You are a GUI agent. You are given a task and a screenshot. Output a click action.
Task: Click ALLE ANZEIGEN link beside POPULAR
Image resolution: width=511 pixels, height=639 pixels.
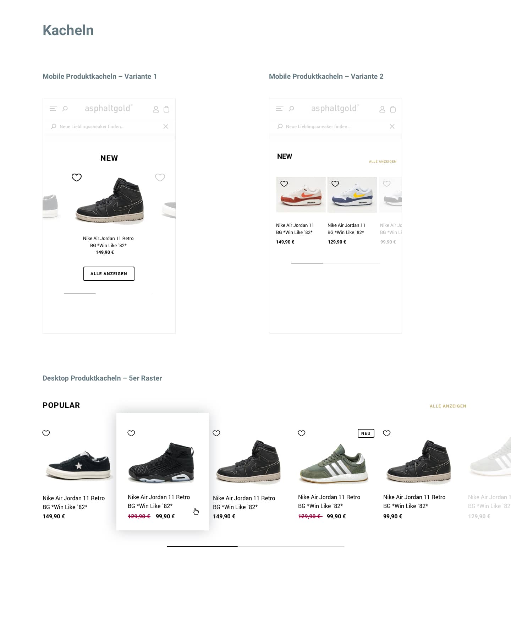tap(448, 406)
